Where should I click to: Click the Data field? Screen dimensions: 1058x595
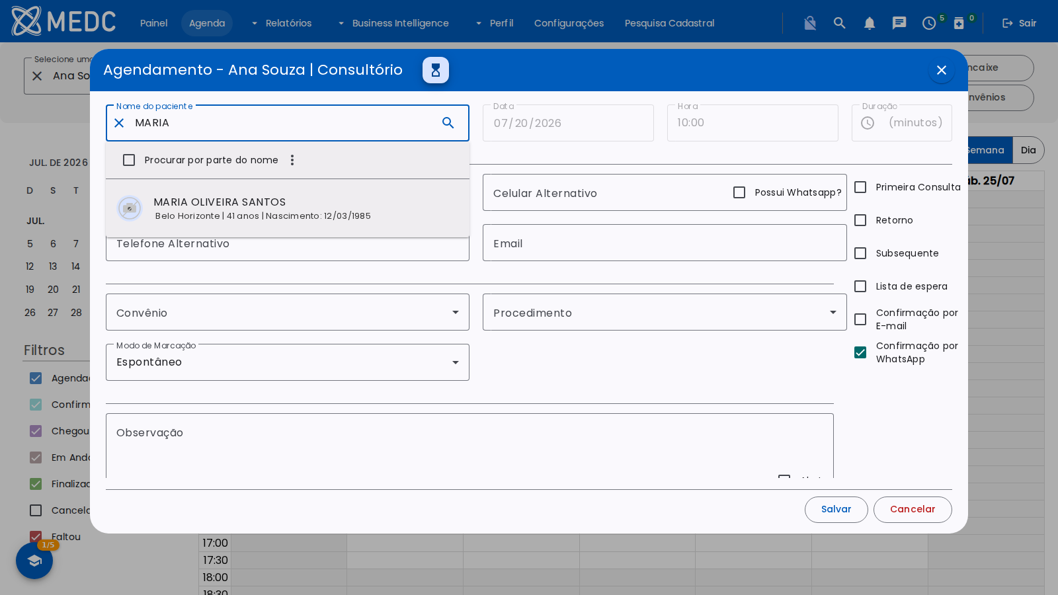(x=568, y=123)
